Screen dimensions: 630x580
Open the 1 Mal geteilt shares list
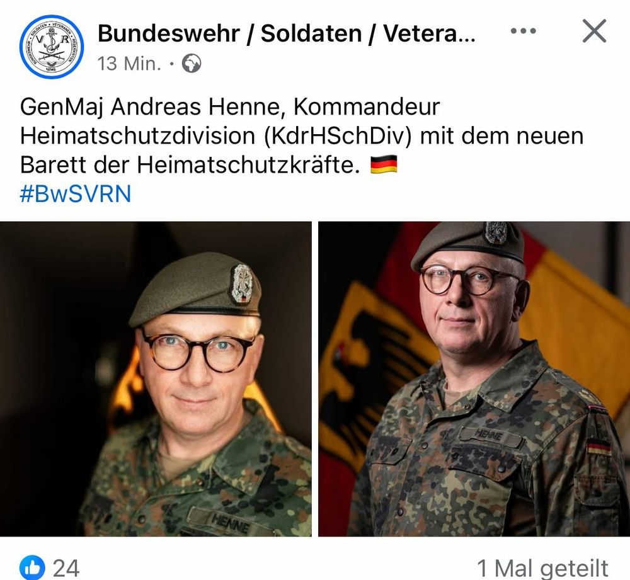tap(542, 569)
